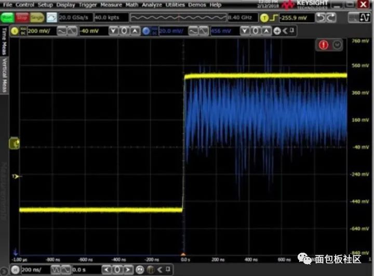Screen dimensions: 374x276
Task: Click the Channel 2 20.0 mV/ scale field
Action: tap(173, 31)
